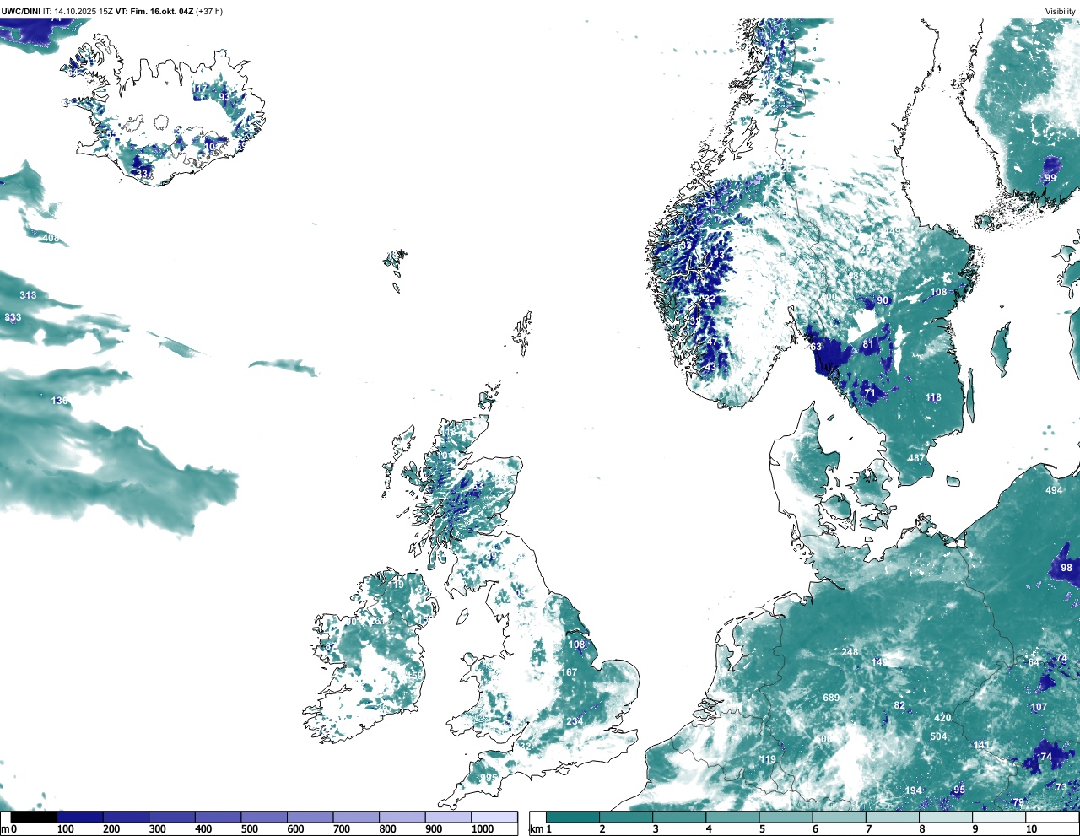Viewport: 1080px width, 836px height.
Task: Click the 167 visibility value in eastern England
Action: [x=571, y=672]
